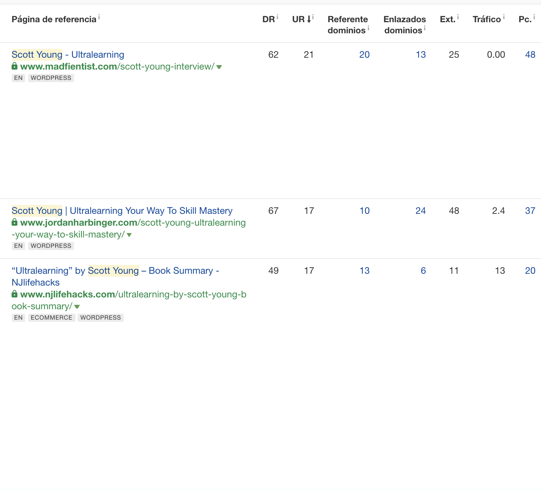Open Pc. value 20 for njlifehacks
Screen dimensions: 541x492
point(530,271)
